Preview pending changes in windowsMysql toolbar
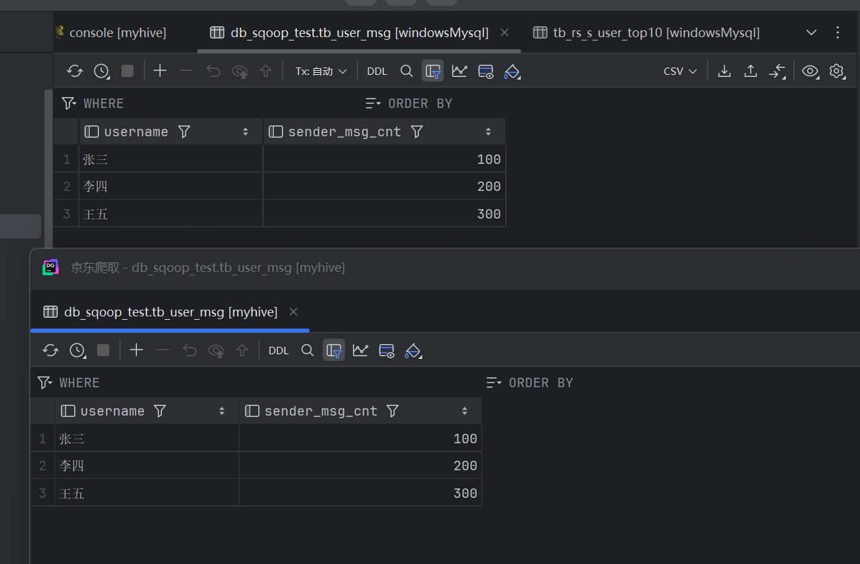This screenshot has height=564, width=860. pyautogui.click(x=239, y=71)
